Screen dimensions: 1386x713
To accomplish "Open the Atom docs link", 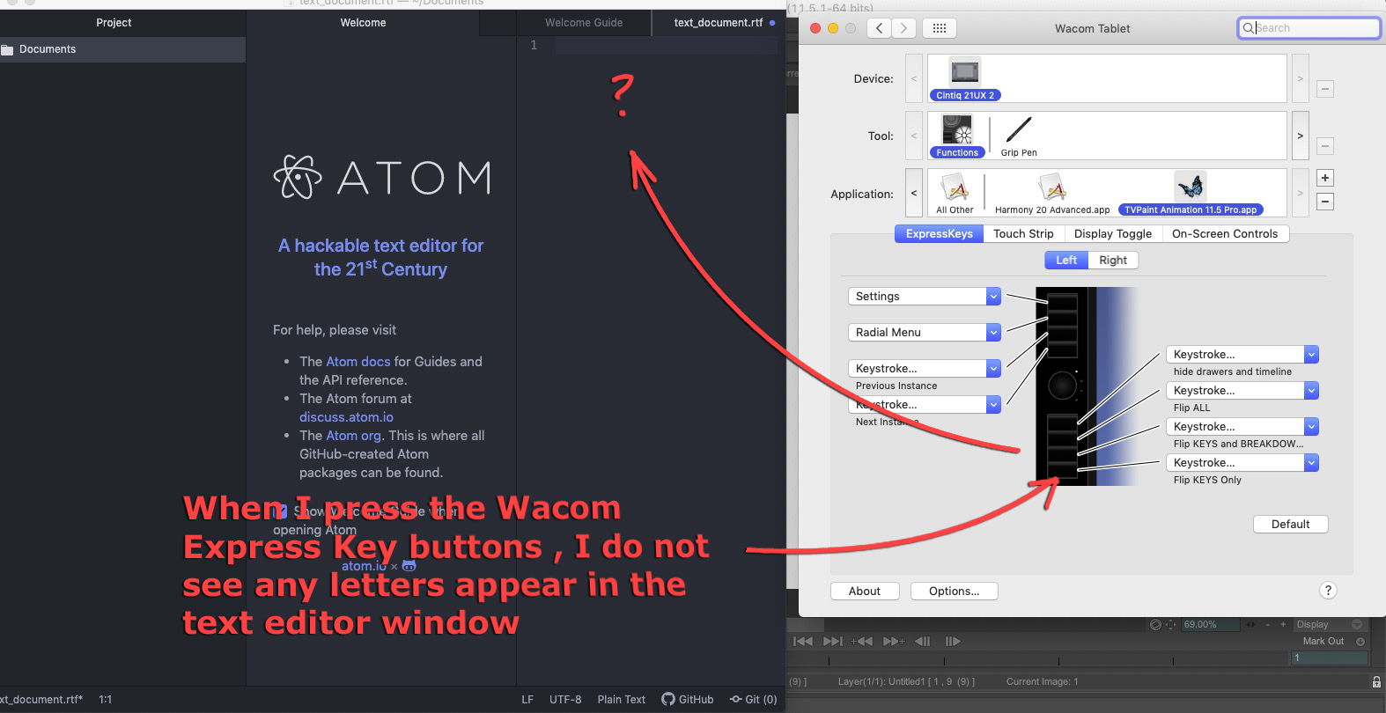I will [x=358, y=362].
